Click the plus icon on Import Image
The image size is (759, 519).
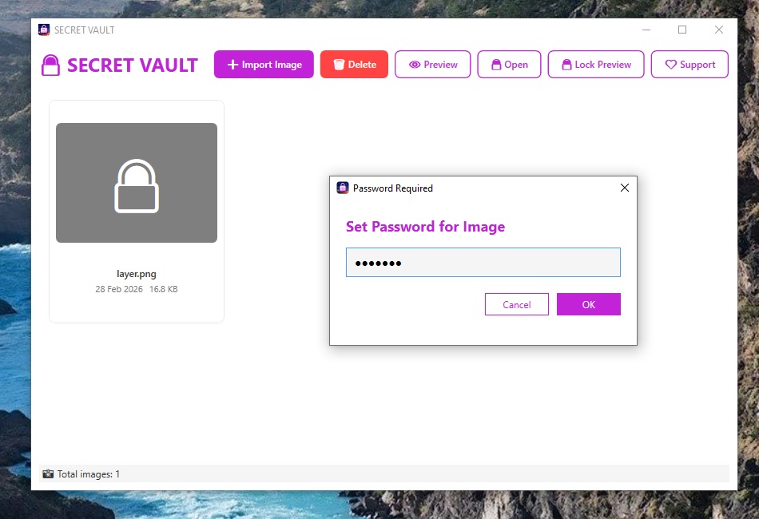[x=232, y=65]
